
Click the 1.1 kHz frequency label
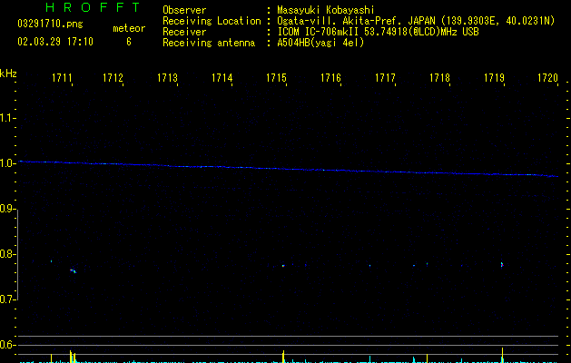point(8,118)
